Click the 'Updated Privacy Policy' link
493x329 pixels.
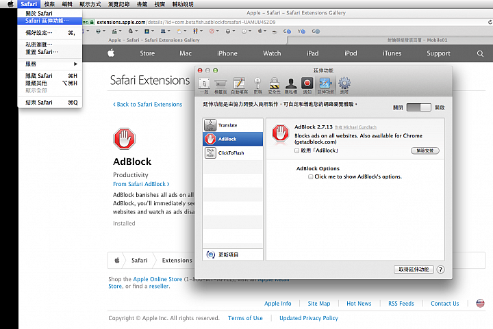tap(309, 318)
